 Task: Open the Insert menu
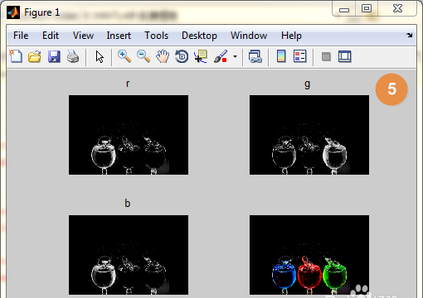click(119, 36)
